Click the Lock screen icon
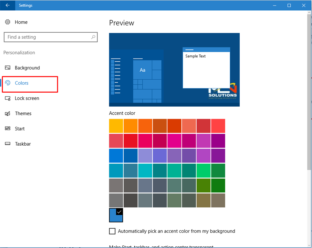The height and width of the screenshot is (248, 312). coord(7,98)
